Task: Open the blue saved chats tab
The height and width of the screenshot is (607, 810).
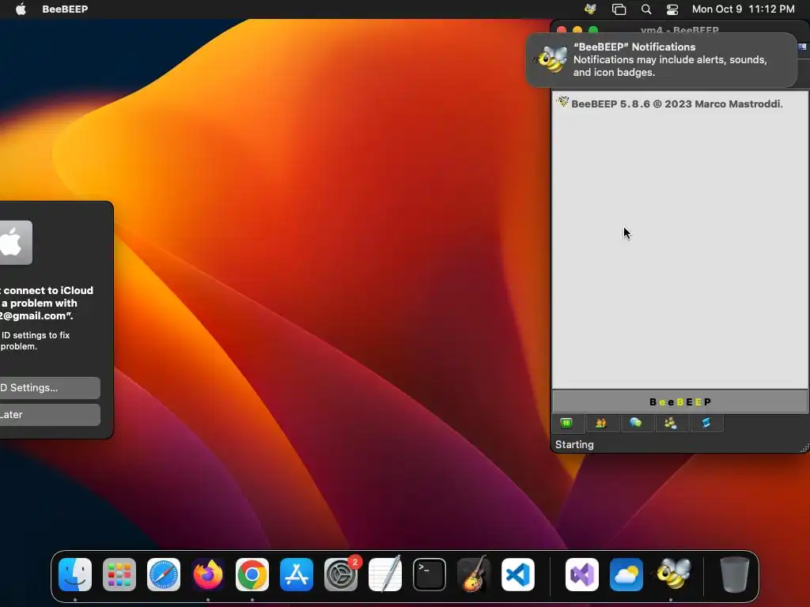Action: 706,424
